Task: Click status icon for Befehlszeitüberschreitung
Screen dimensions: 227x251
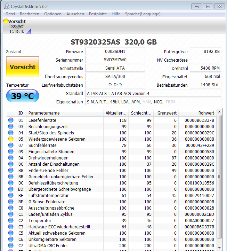Action: 11,183
